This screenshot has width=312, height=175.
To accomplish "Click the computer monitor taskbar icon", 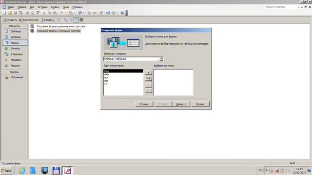I will click(44, 171).
